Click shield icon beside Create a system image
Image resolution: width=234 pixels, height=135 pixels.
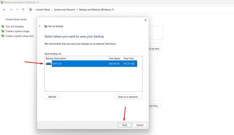(x=3, y=31)
